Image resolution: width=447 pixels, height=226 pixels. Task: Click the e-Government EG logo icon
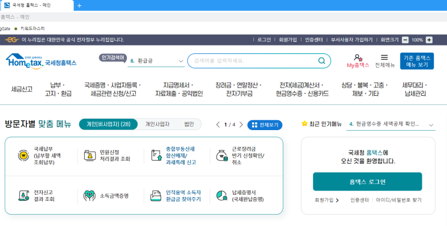point(12,40)
